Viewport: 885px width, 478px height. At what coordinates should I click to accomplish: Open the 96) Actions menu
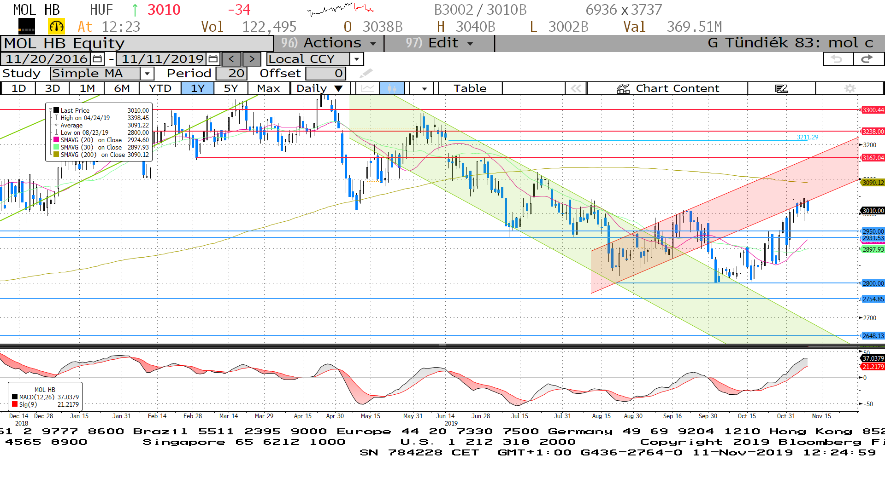(329, 43)
